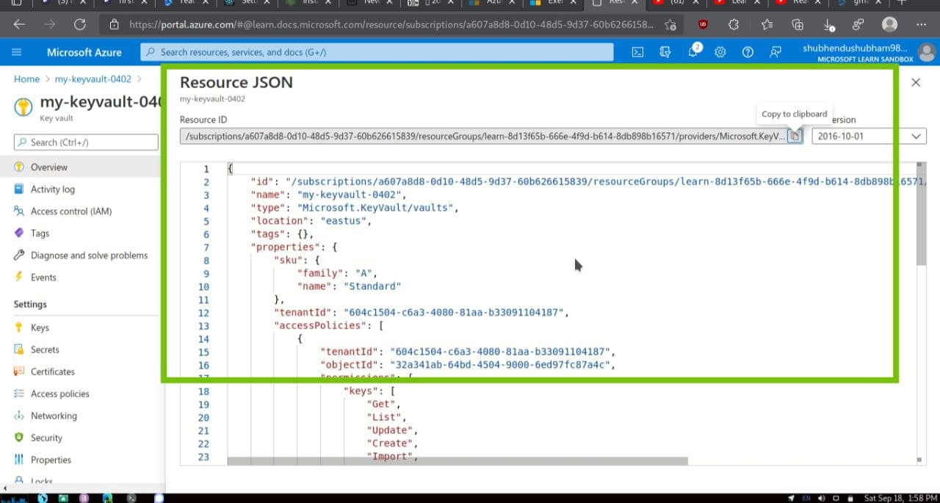Viewport: 940px width, 503px height.
Task: Click the Resource JSON heading
Action: point(236,82)
